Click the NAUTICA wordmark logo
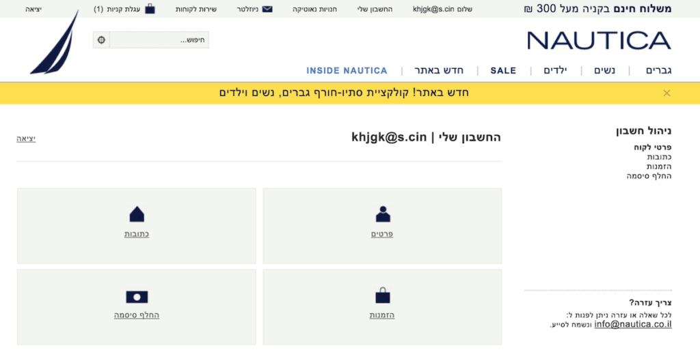 [x=599, y=40]
